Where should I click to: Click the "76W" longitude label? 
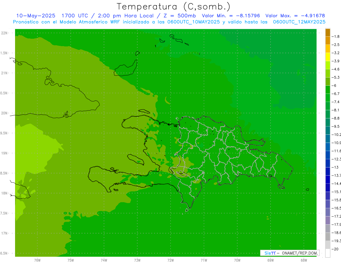pyautogui.click(x=37, y=260)
